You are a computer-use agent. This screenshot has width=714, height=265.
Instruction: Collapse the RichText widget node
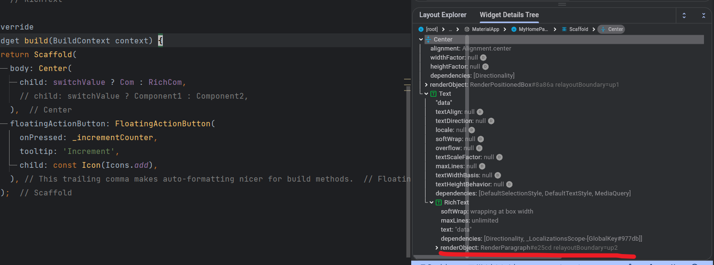click(432, 203)
